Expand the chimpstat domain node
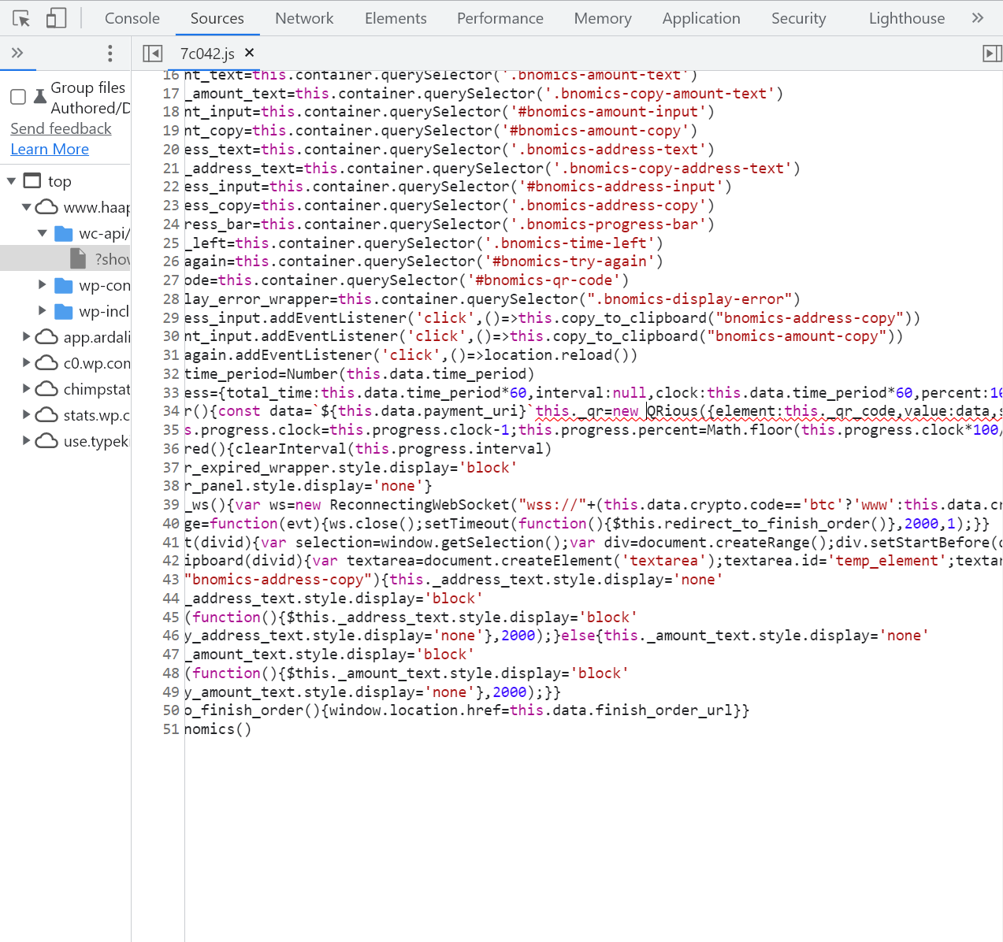Screen dimensions: 1003x942 [27, 389]
